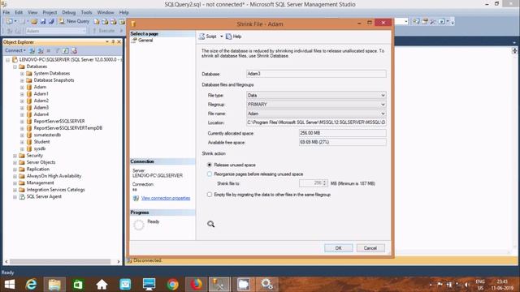Open the Edit menu

[19, 13]
